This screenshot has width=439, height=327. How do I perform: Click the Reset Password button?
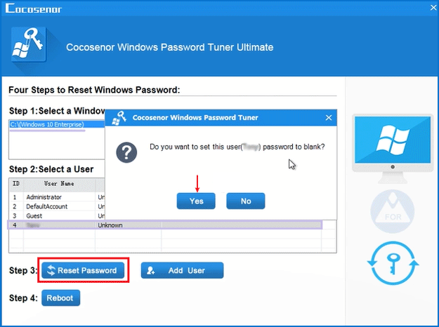pos(83,270)
